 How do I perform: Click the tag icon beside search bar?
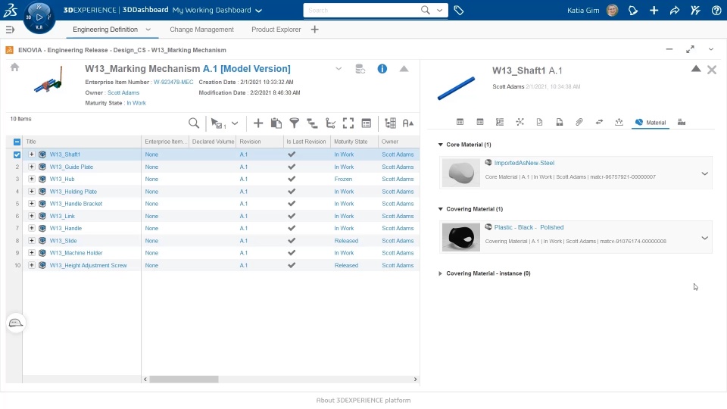[459, 10]
